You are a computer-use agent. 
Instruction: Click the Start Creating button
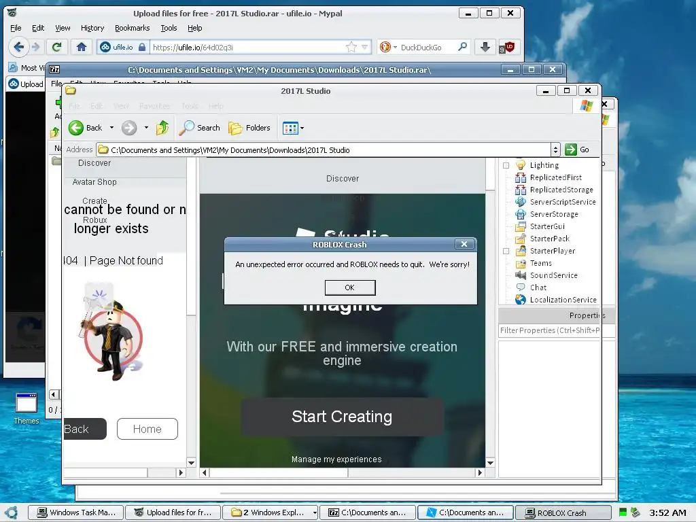pos(343,417)
